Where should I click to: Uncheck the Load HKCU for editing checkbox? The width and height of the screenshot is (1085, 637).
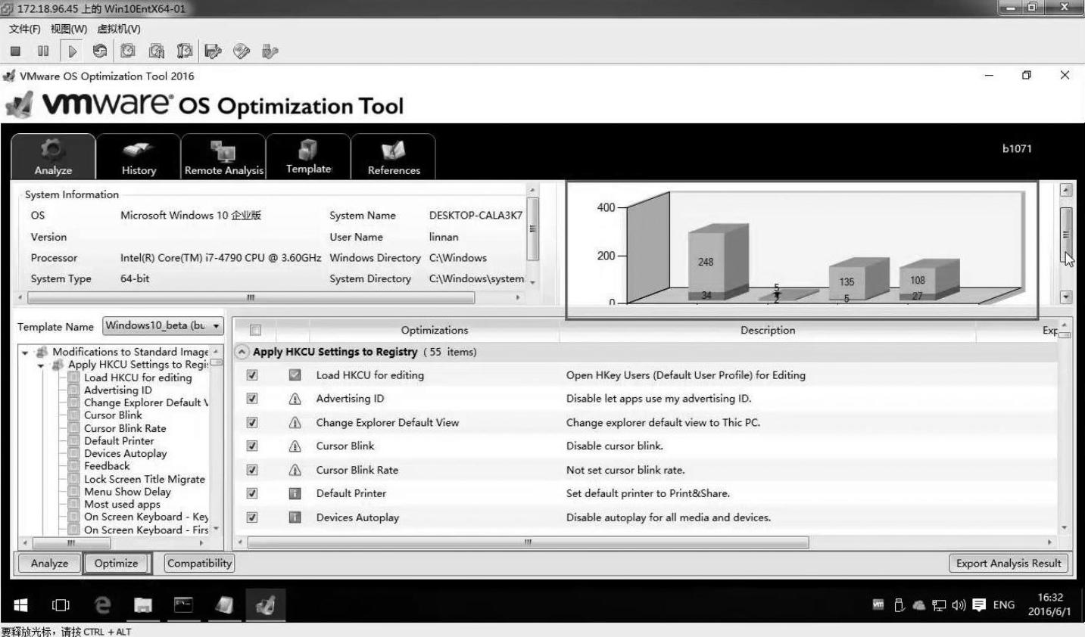(x=252, y=375)
